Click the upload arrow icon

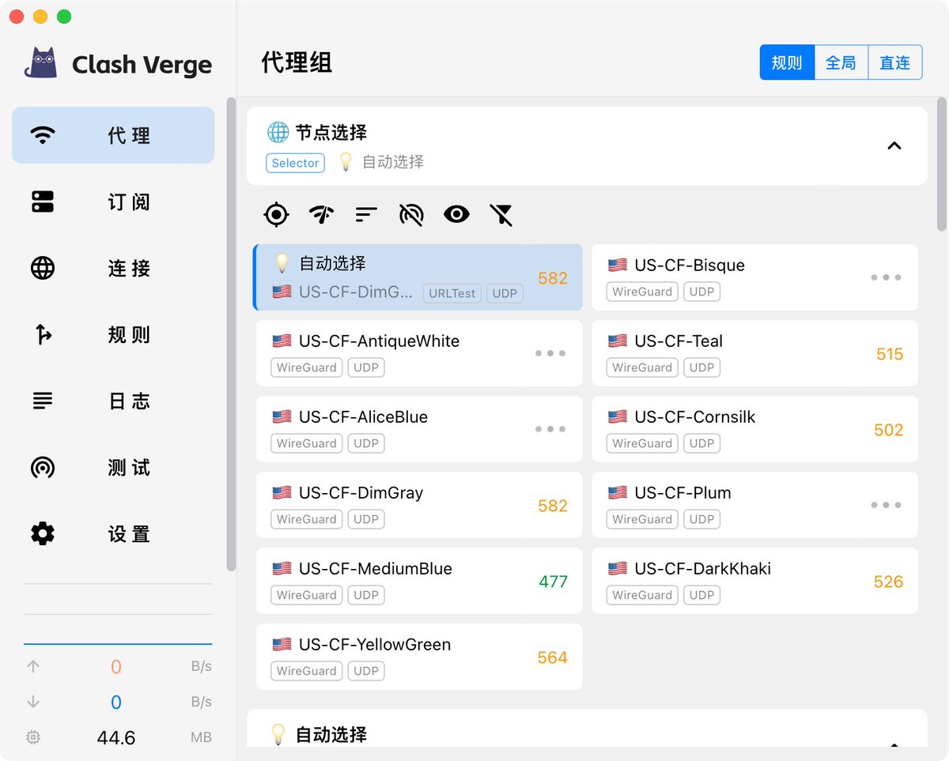tap(33, 666)
